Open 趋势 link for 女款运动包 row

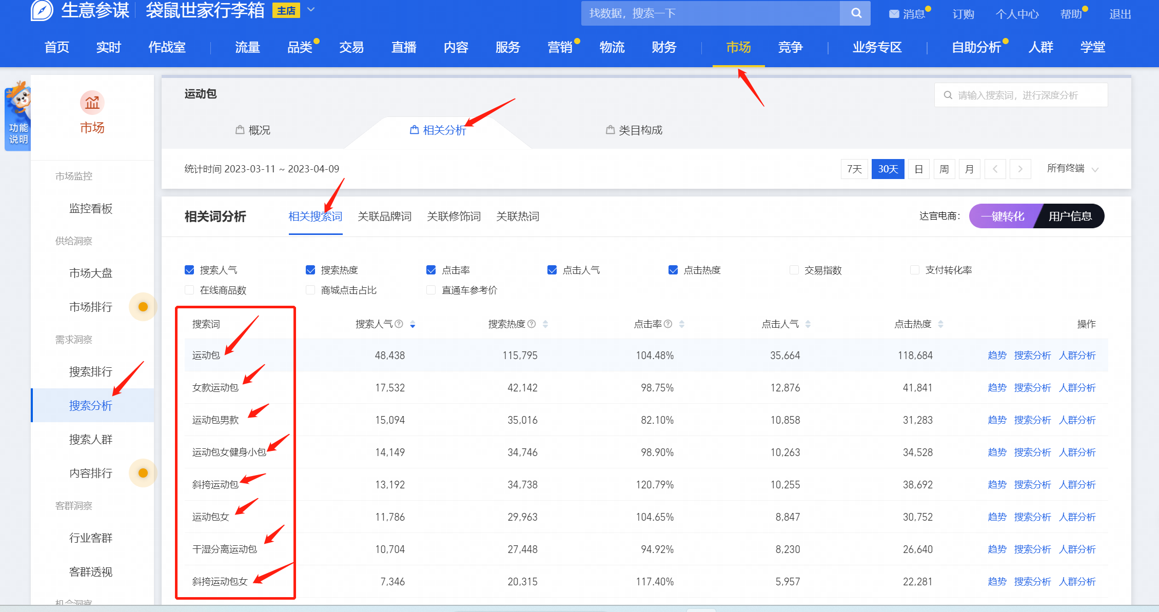pos(996,388)
